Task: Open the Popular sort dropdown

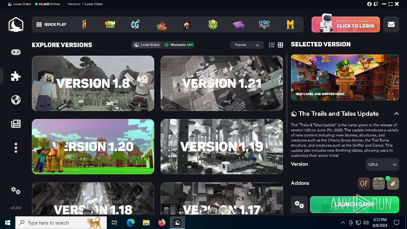Action: pos(247,45)
